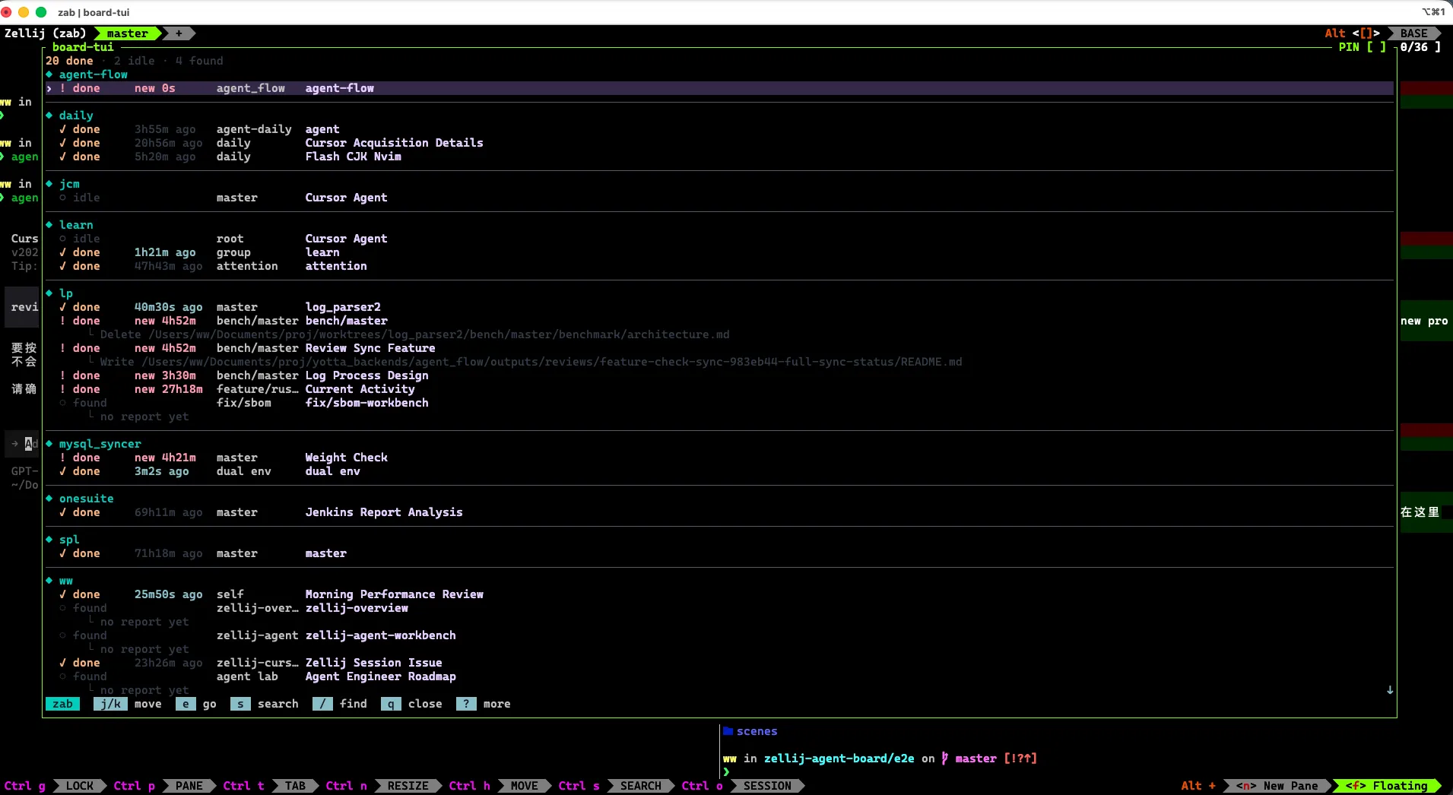This screenshot has height=795, width=1453.
Task: Click the checkmark on agent-daily row
Action: point(62,129)
